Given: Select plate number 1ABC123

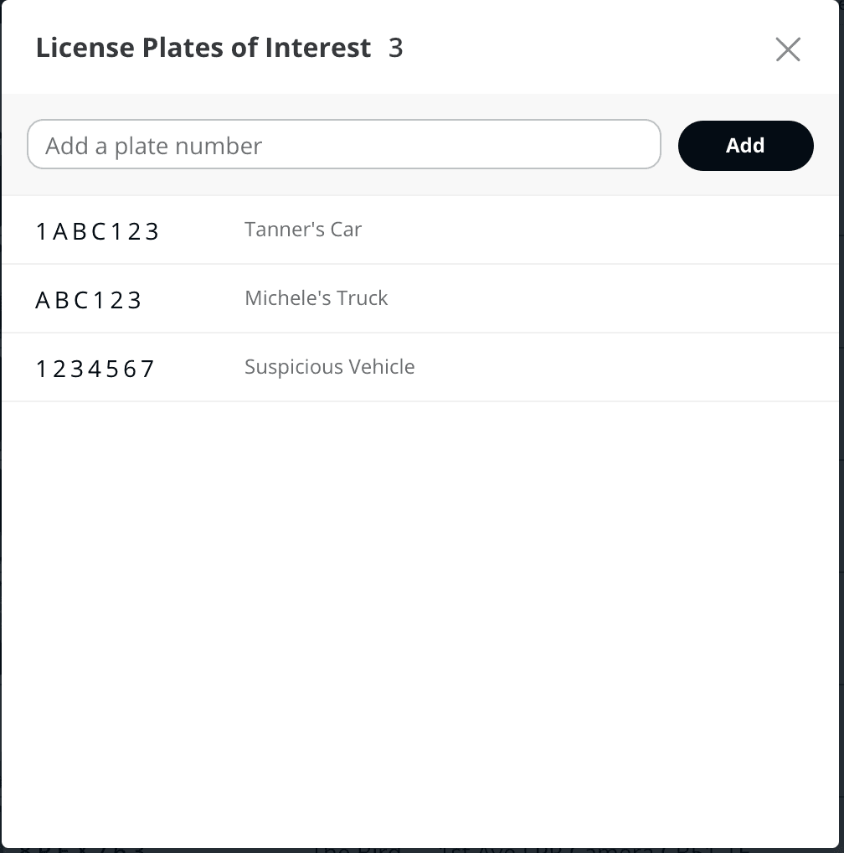Looking at the screenshot, I should click(97, 231).
